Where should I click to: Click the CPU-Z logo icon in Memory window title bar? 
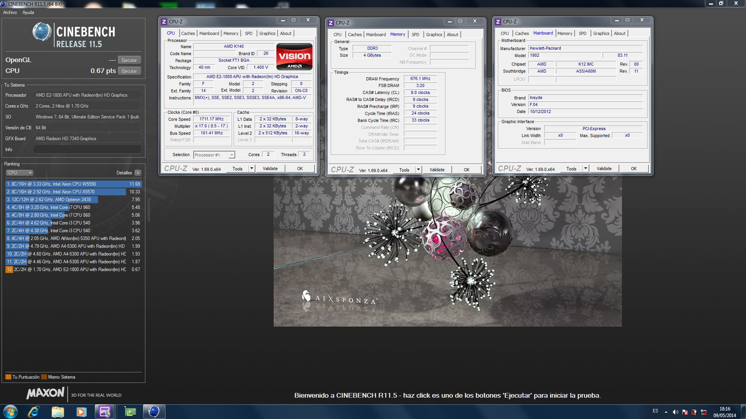coord(331,23)
